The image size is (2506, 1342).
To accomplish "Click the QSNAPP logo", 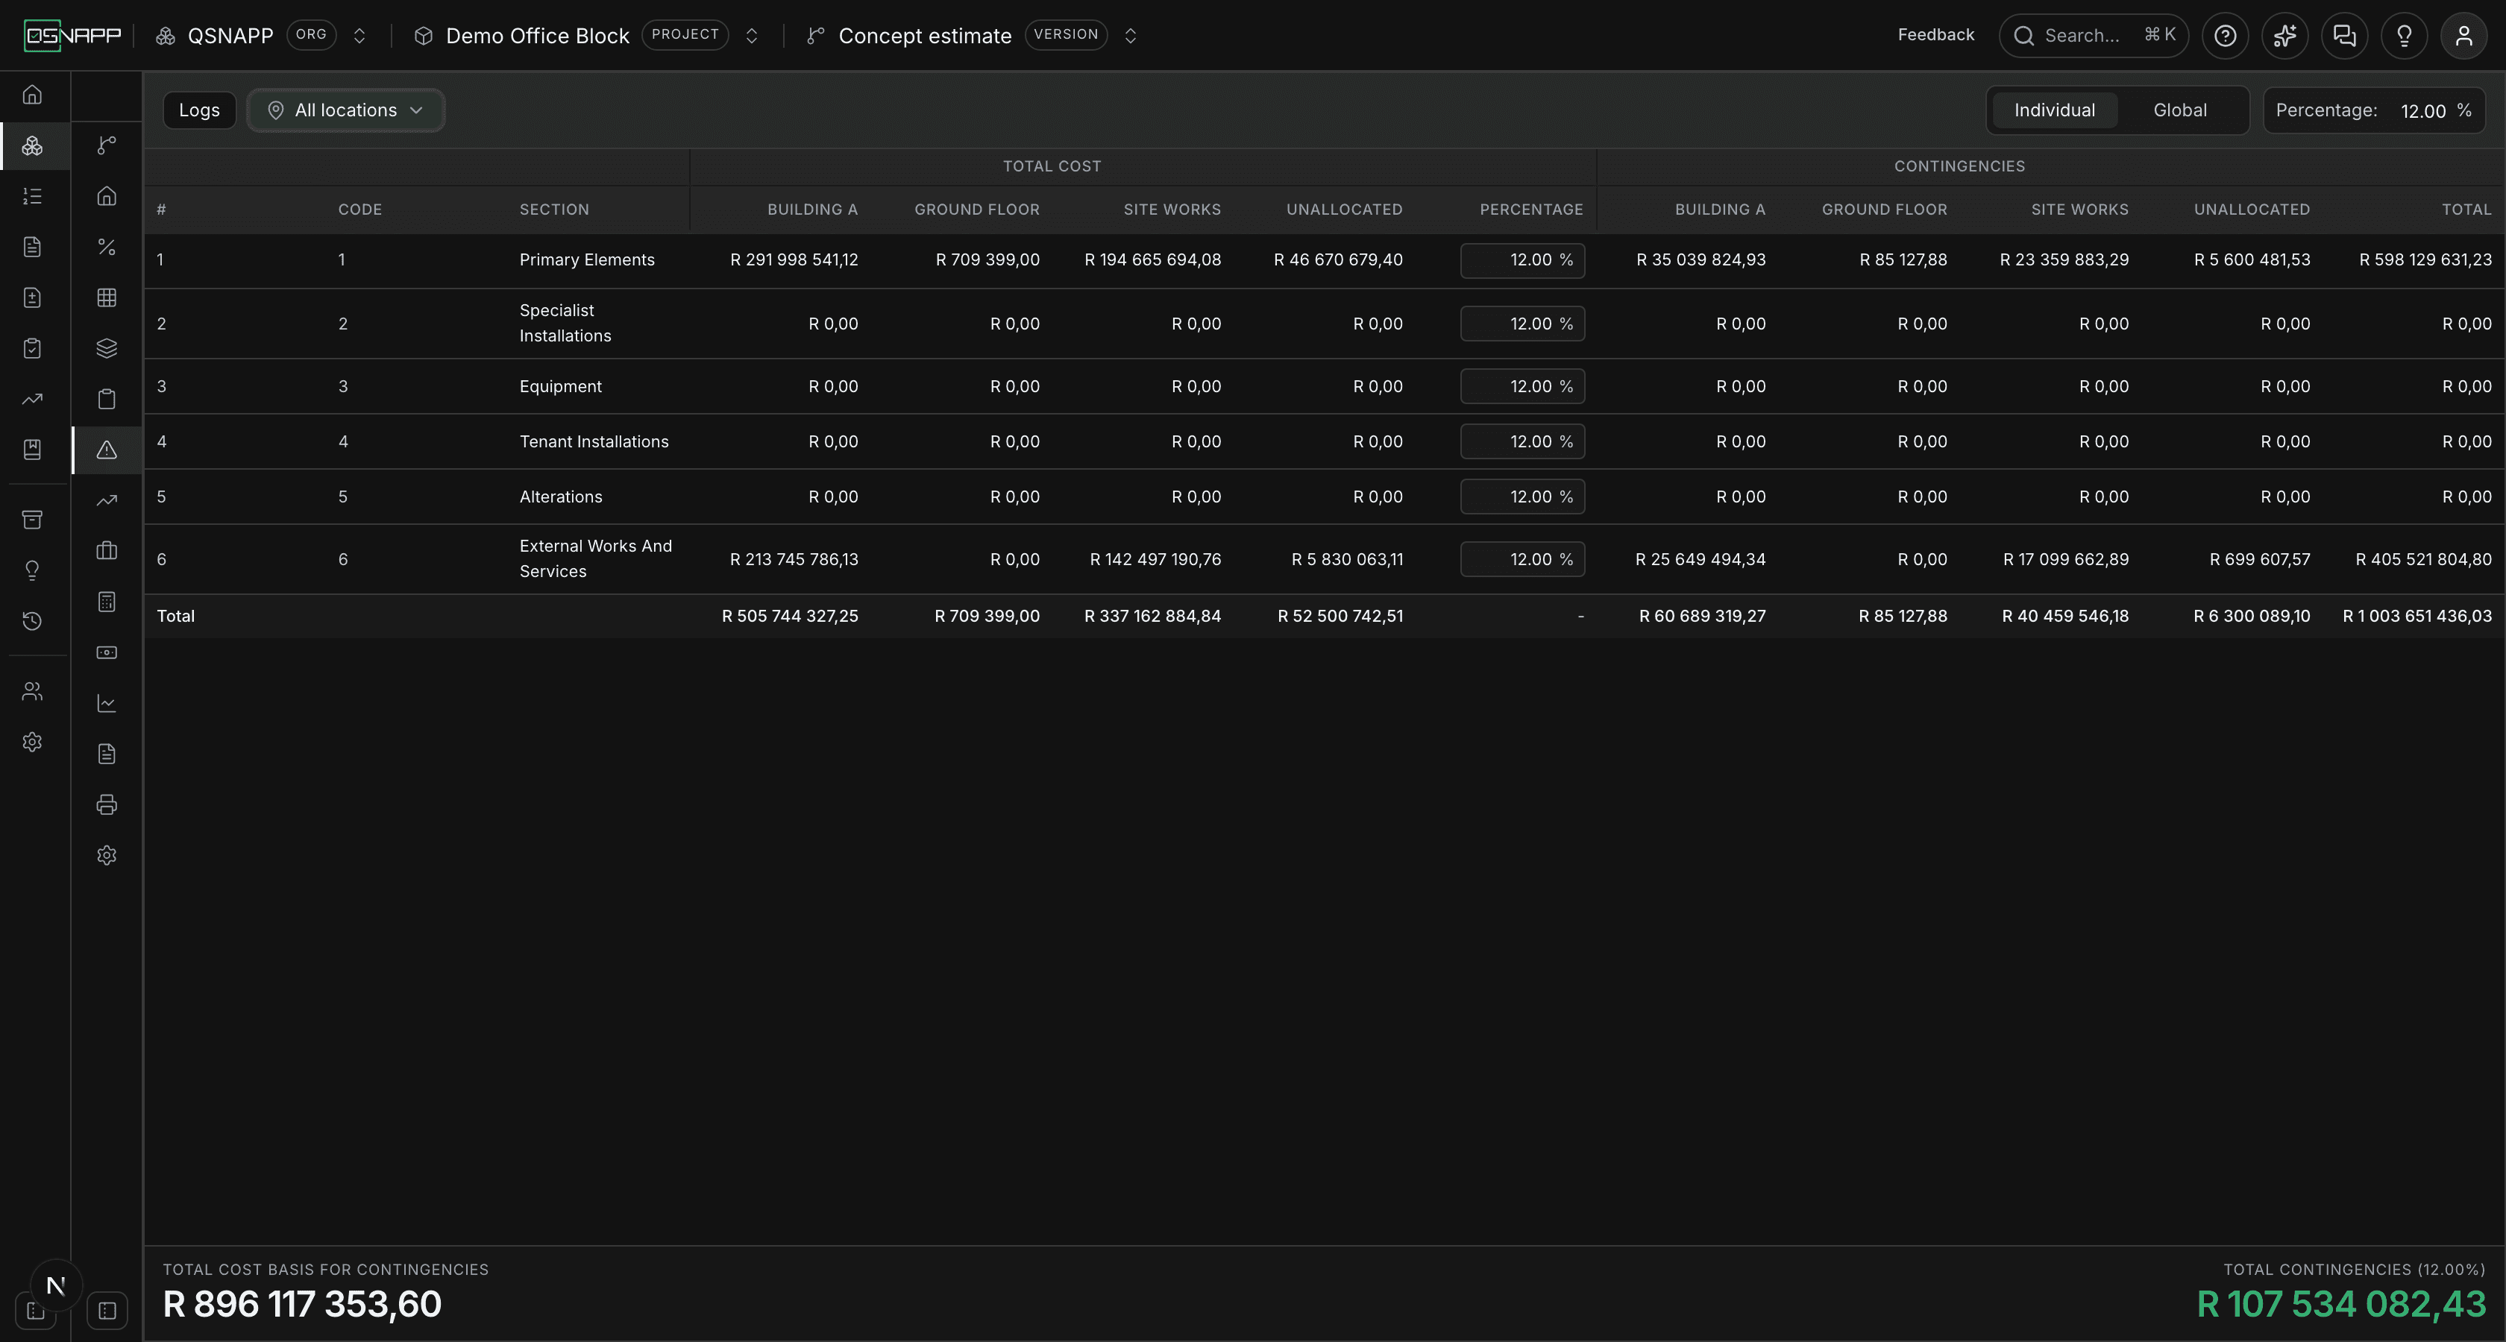I will [x=73, y=36].
